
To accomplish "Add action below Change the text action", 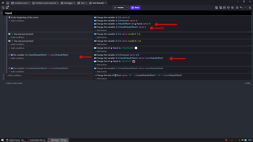I will pyautogui.click(x=101, y=79).
